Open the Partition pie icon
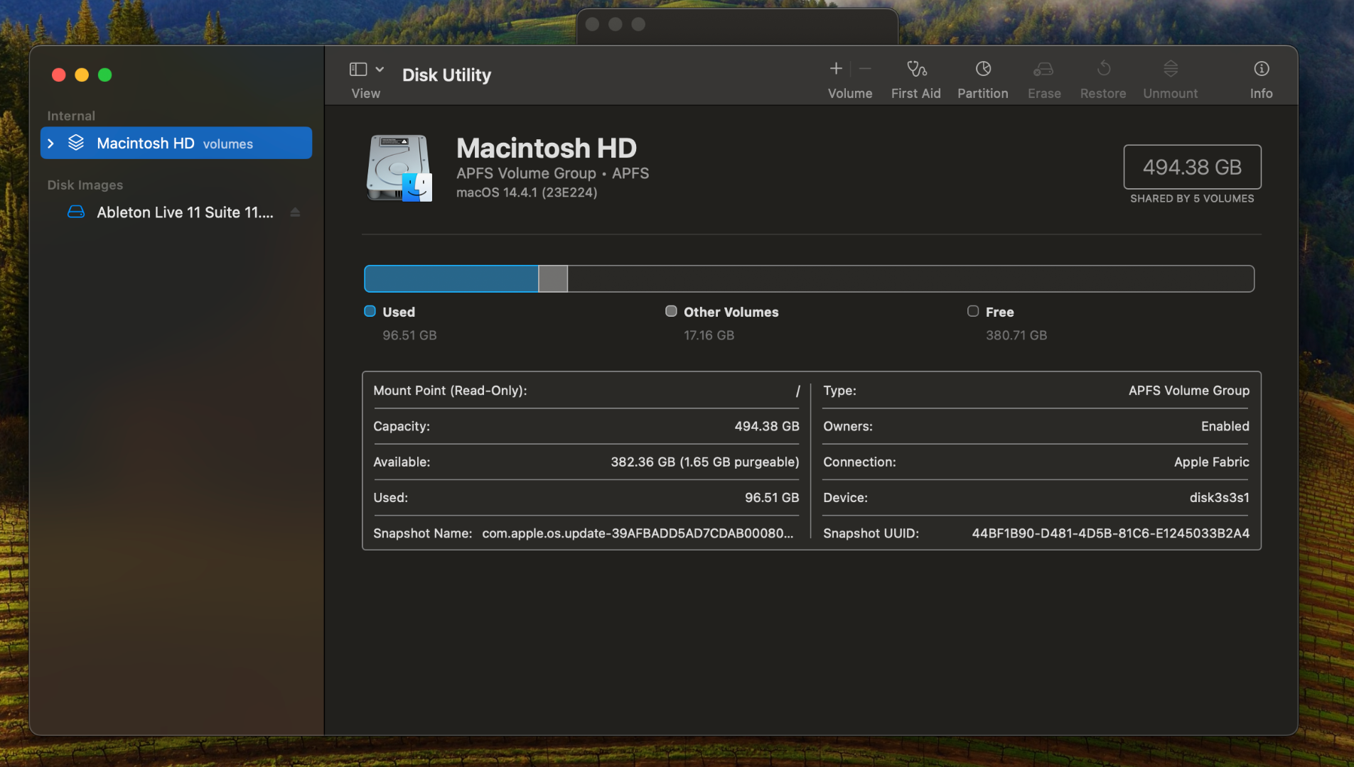The width and height of the screenshot is (1354, 767). coord(983,68)
